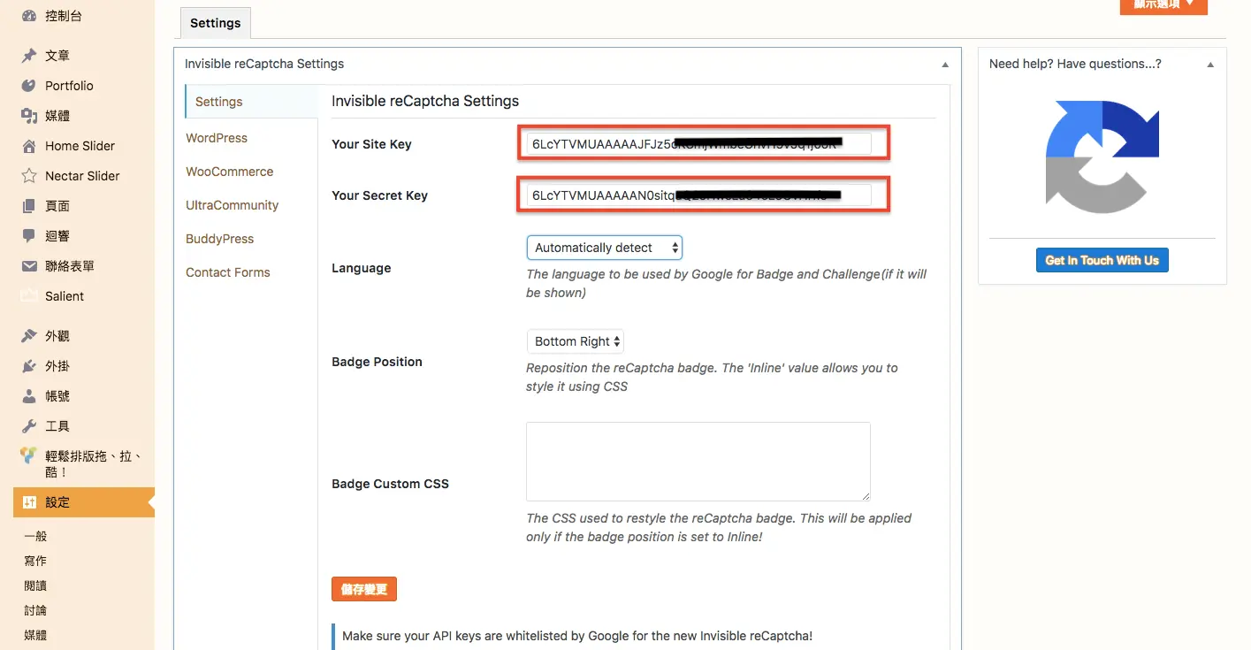Click the plug icon beside 外掛
1251x650 pixels.
click(29, 366)
